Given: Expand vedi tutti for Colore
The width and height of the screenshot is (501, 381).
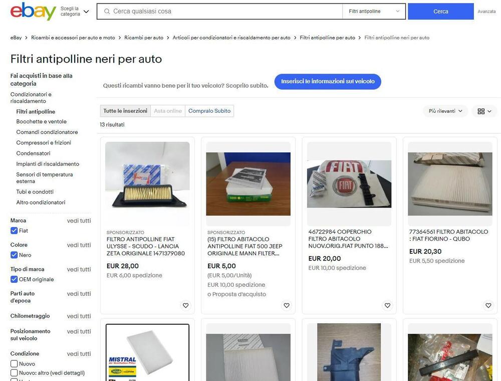Looking at the screenshot, I should pyautogui.click(x=79, y=245).
